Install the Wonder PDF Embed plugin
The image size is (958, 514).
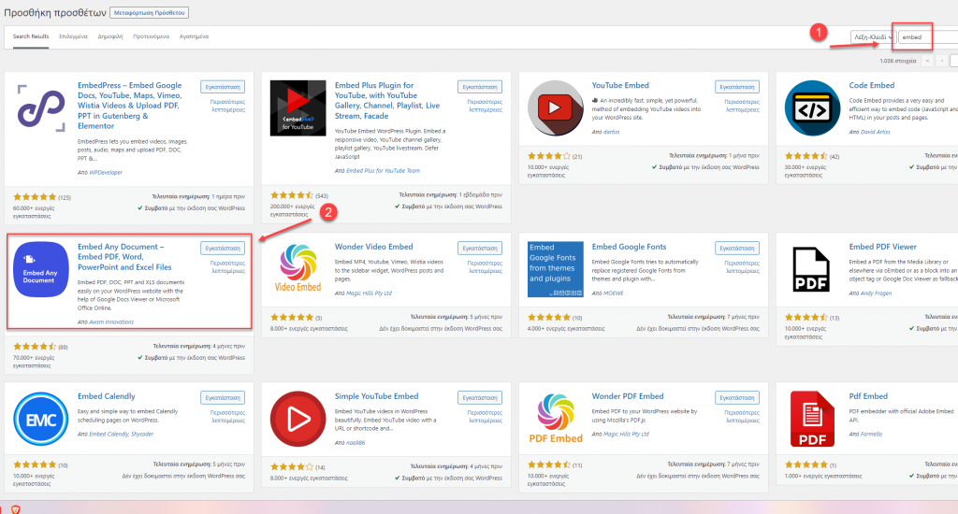point(737,397)
